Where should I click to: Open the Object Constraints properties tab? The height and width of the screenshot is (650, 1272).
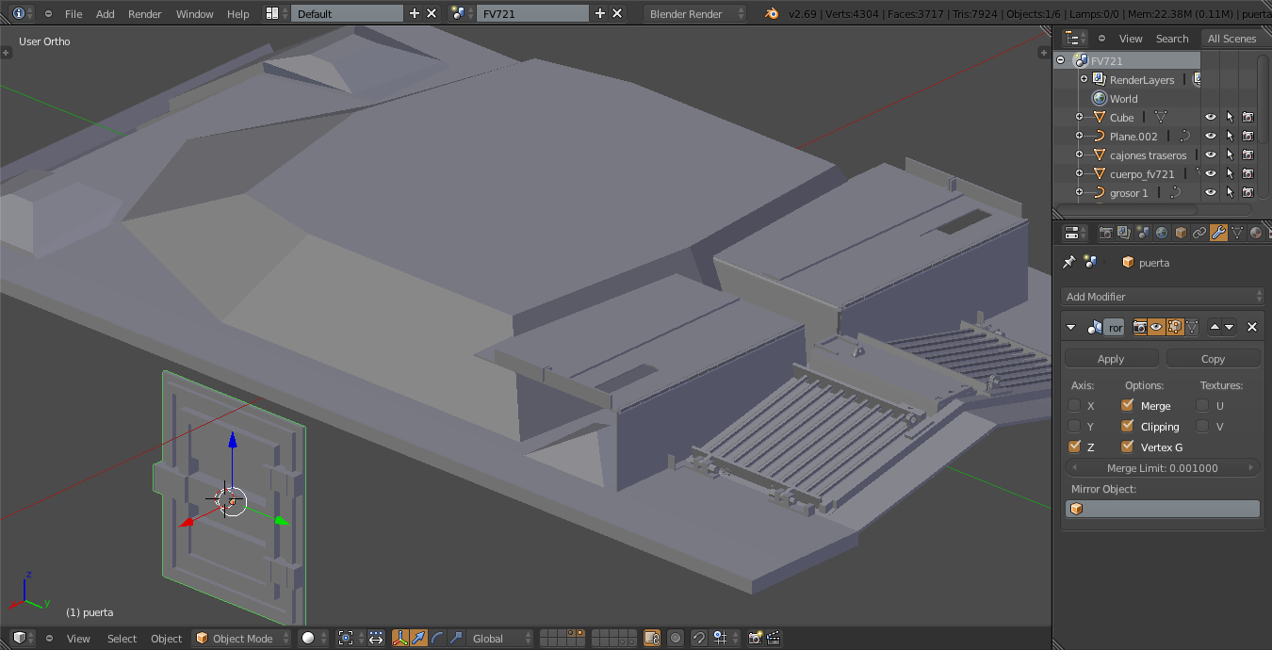coord(1199,233)
